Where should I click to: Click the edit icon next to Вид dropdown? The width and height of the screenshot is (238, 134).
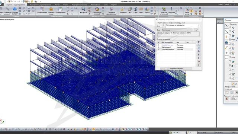[x=197, y=30]
